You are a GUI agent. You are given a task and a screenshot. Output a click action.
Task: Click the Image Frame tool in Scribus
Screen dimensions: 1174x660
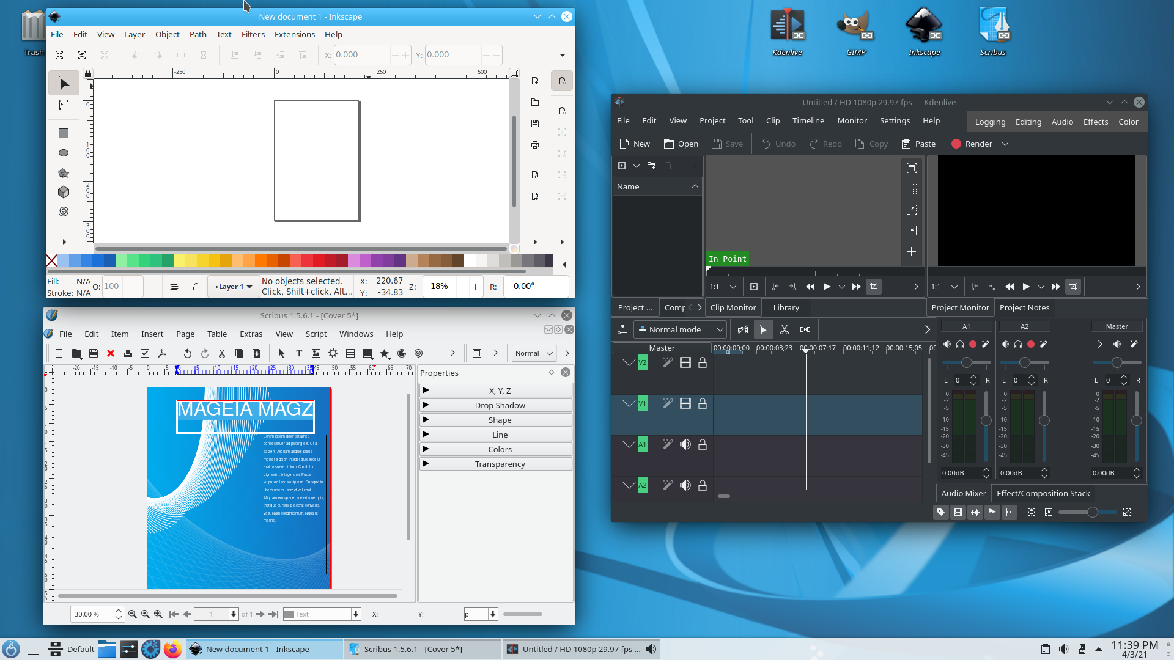316,353
